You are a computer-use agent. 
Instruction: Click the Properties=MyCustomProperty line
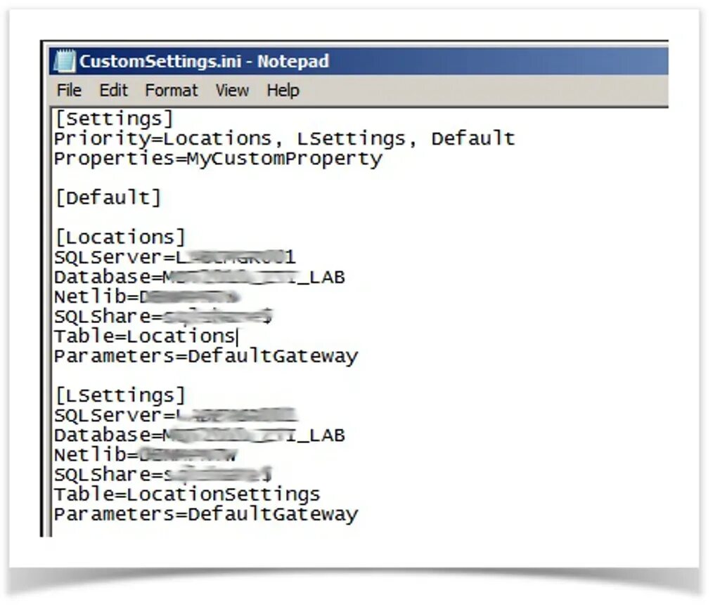(x=218, y=159)
